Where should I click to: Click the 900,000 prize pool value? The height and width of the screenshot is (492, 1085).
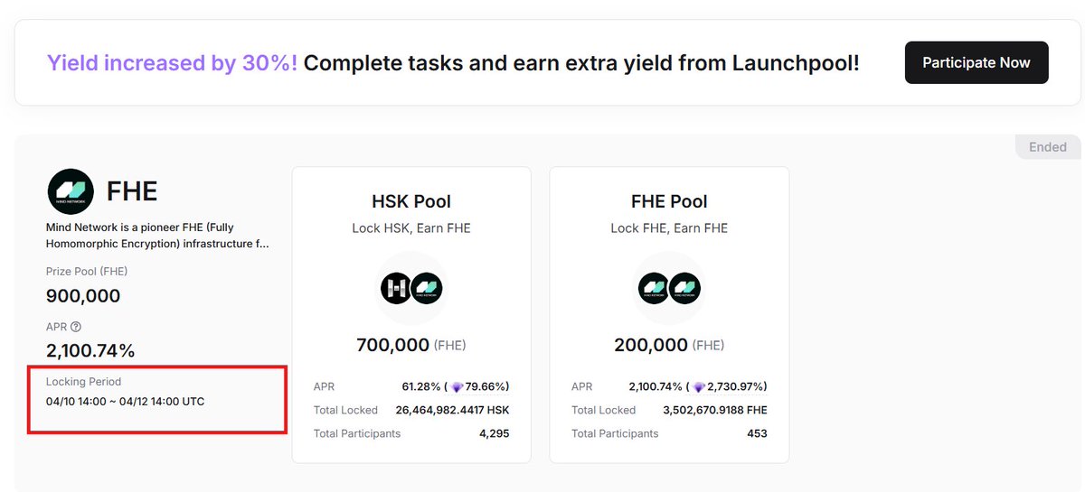coord(83,296)
